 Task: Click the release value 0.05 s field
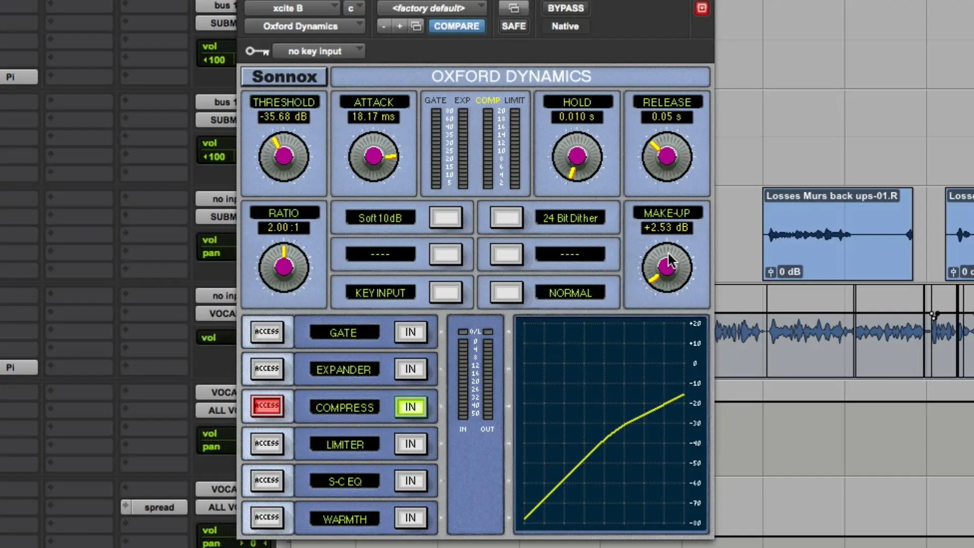[667, 117]
